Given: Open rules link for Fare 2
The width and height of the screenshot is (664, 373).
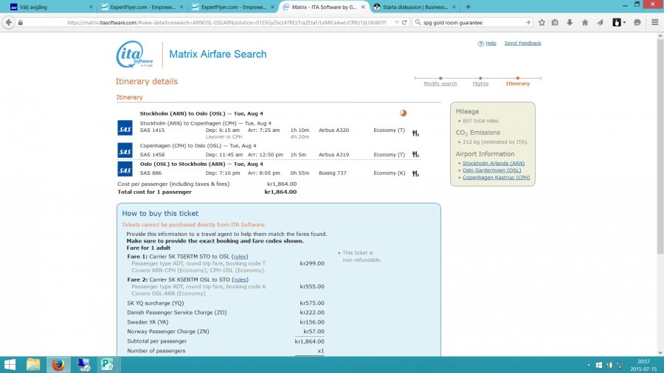Looking at the screenshot, I should click(x=240, y=279).
